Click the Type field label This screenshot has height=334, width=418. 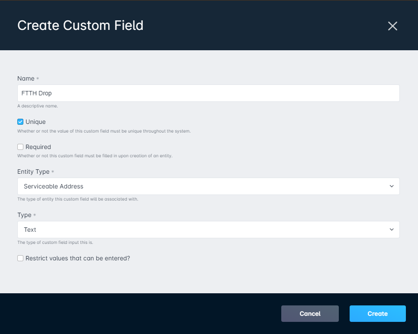coord(24,215)
